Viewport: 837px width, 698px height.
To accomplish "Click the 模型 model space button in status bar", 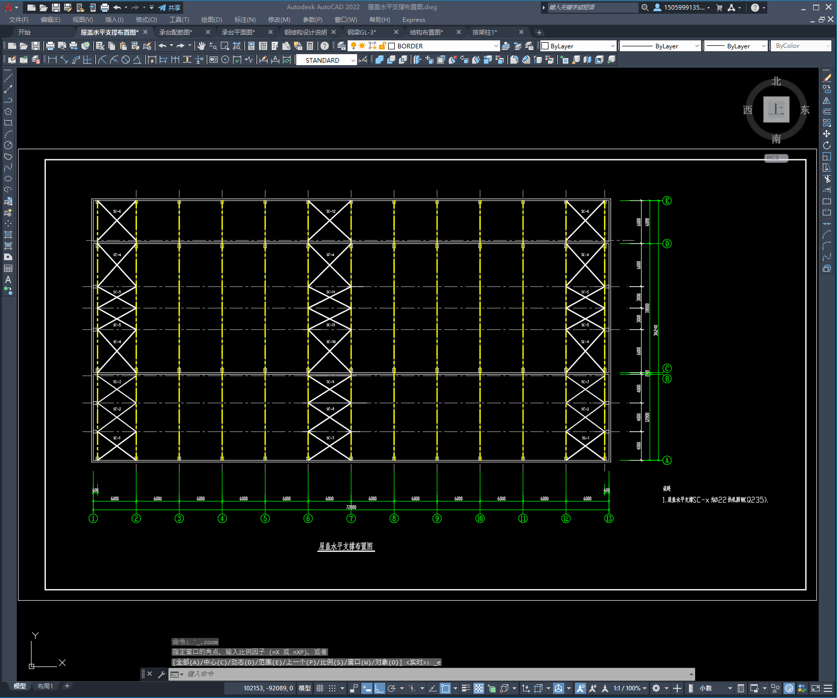I will [x=305, y=688].
